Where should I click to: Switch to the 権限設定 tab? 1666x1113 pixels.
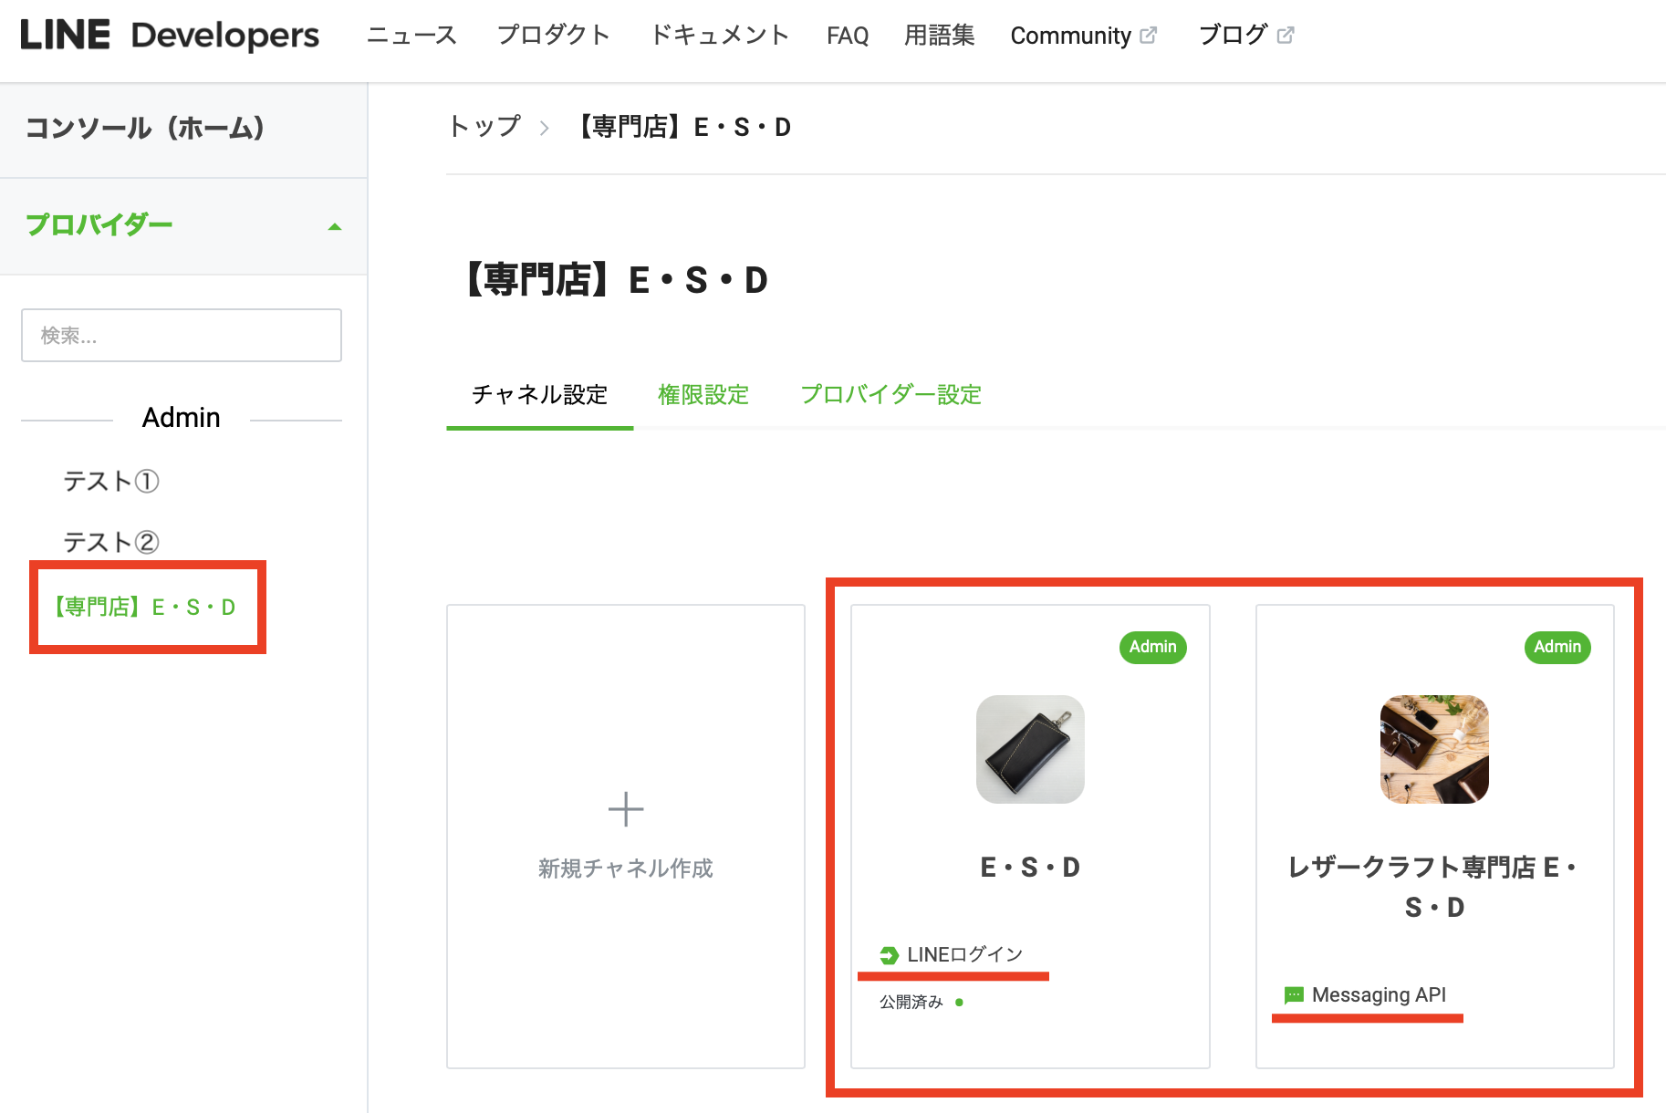click(x=703, y=395)
